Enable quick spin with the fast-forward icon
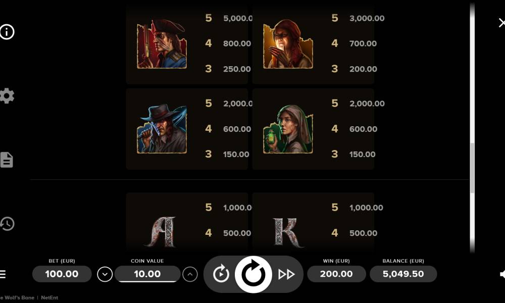 286,274
